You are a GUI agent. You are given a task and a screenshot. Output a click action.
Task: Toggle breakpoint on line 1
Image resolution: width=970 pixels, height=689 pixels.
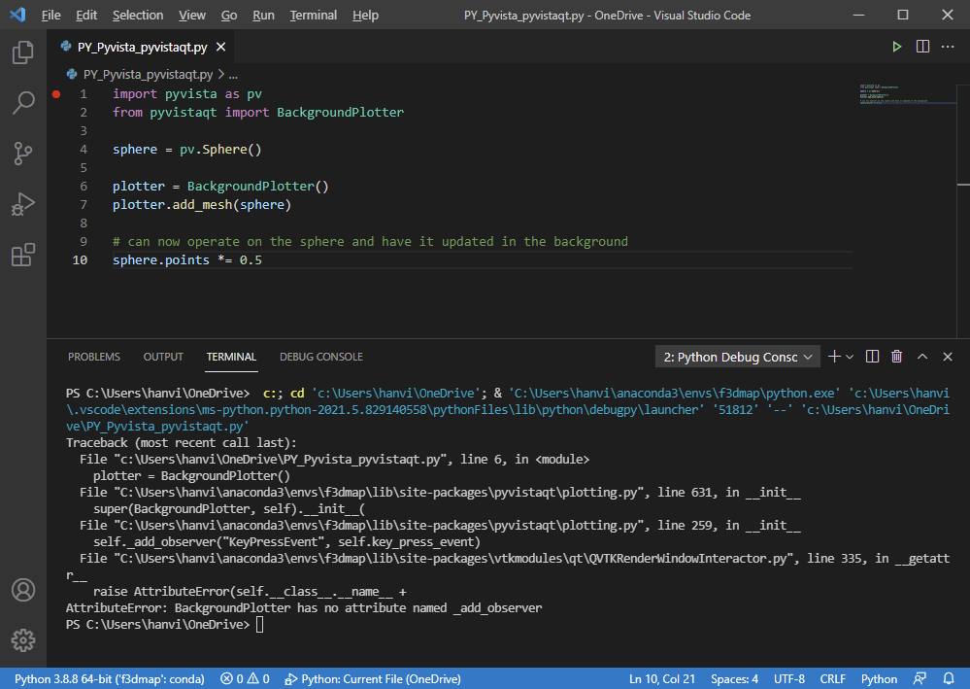click(x=55, y=94)
